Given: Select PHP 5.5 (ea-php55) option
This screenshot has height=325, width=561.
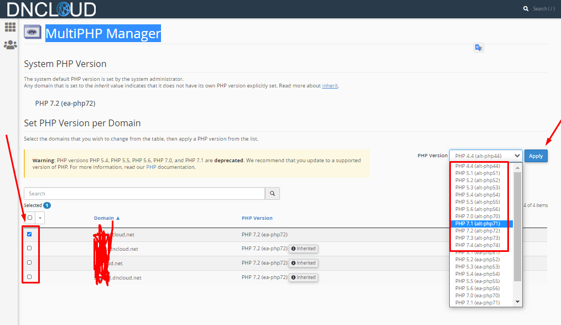Looking at the screenshot, I should [x=477, y=281].
